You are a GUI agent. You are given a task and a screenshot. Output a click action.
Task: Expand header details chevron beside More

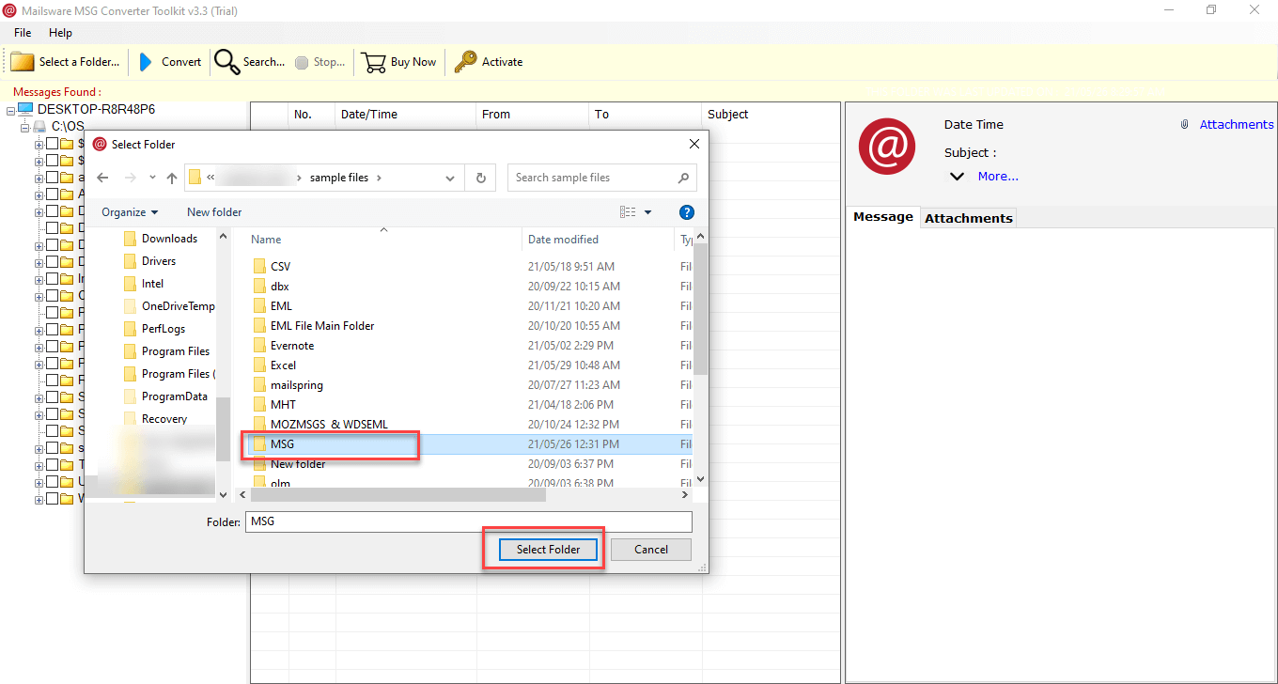pos(957,177)
